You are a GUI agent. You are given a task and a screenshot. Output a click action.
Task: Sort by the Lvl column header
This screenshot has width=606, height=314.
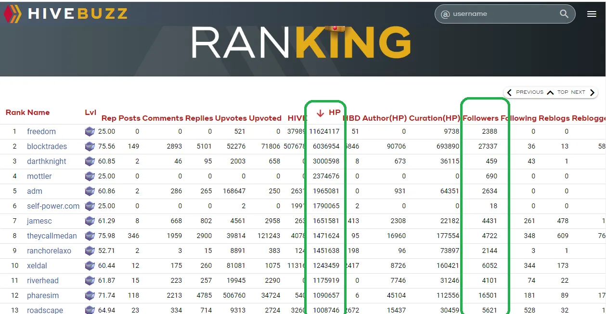pos(90,113)
